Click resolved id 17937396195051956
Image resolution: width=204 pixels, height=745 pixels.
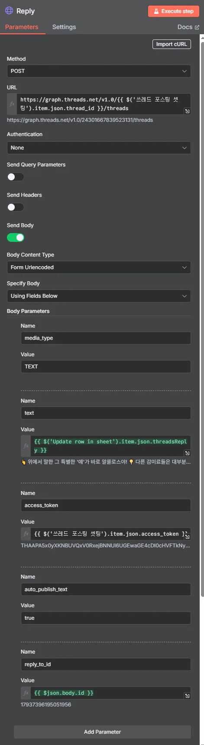pos(46,705)
